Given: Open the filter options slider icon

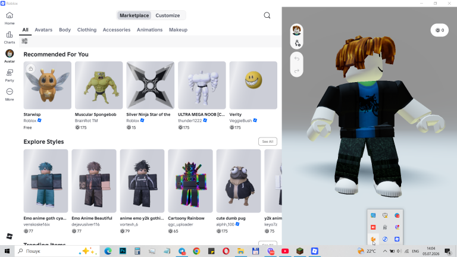Looking at the screenshot, I should click(x=25, y=41).
